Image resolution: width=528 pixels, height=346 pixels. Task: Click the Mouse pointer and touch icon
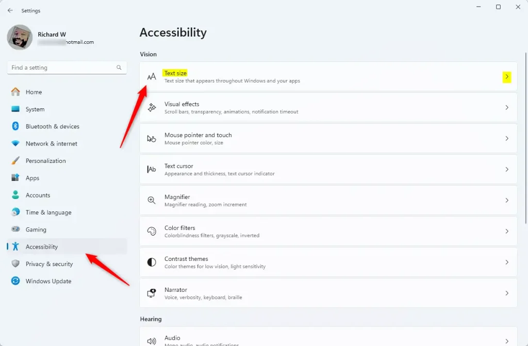(152, 139)
